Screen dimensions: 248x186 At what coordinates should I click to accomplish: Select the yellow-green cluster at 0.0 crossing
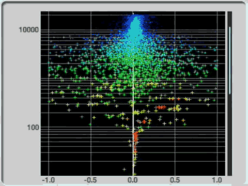[x=136, y=113]
